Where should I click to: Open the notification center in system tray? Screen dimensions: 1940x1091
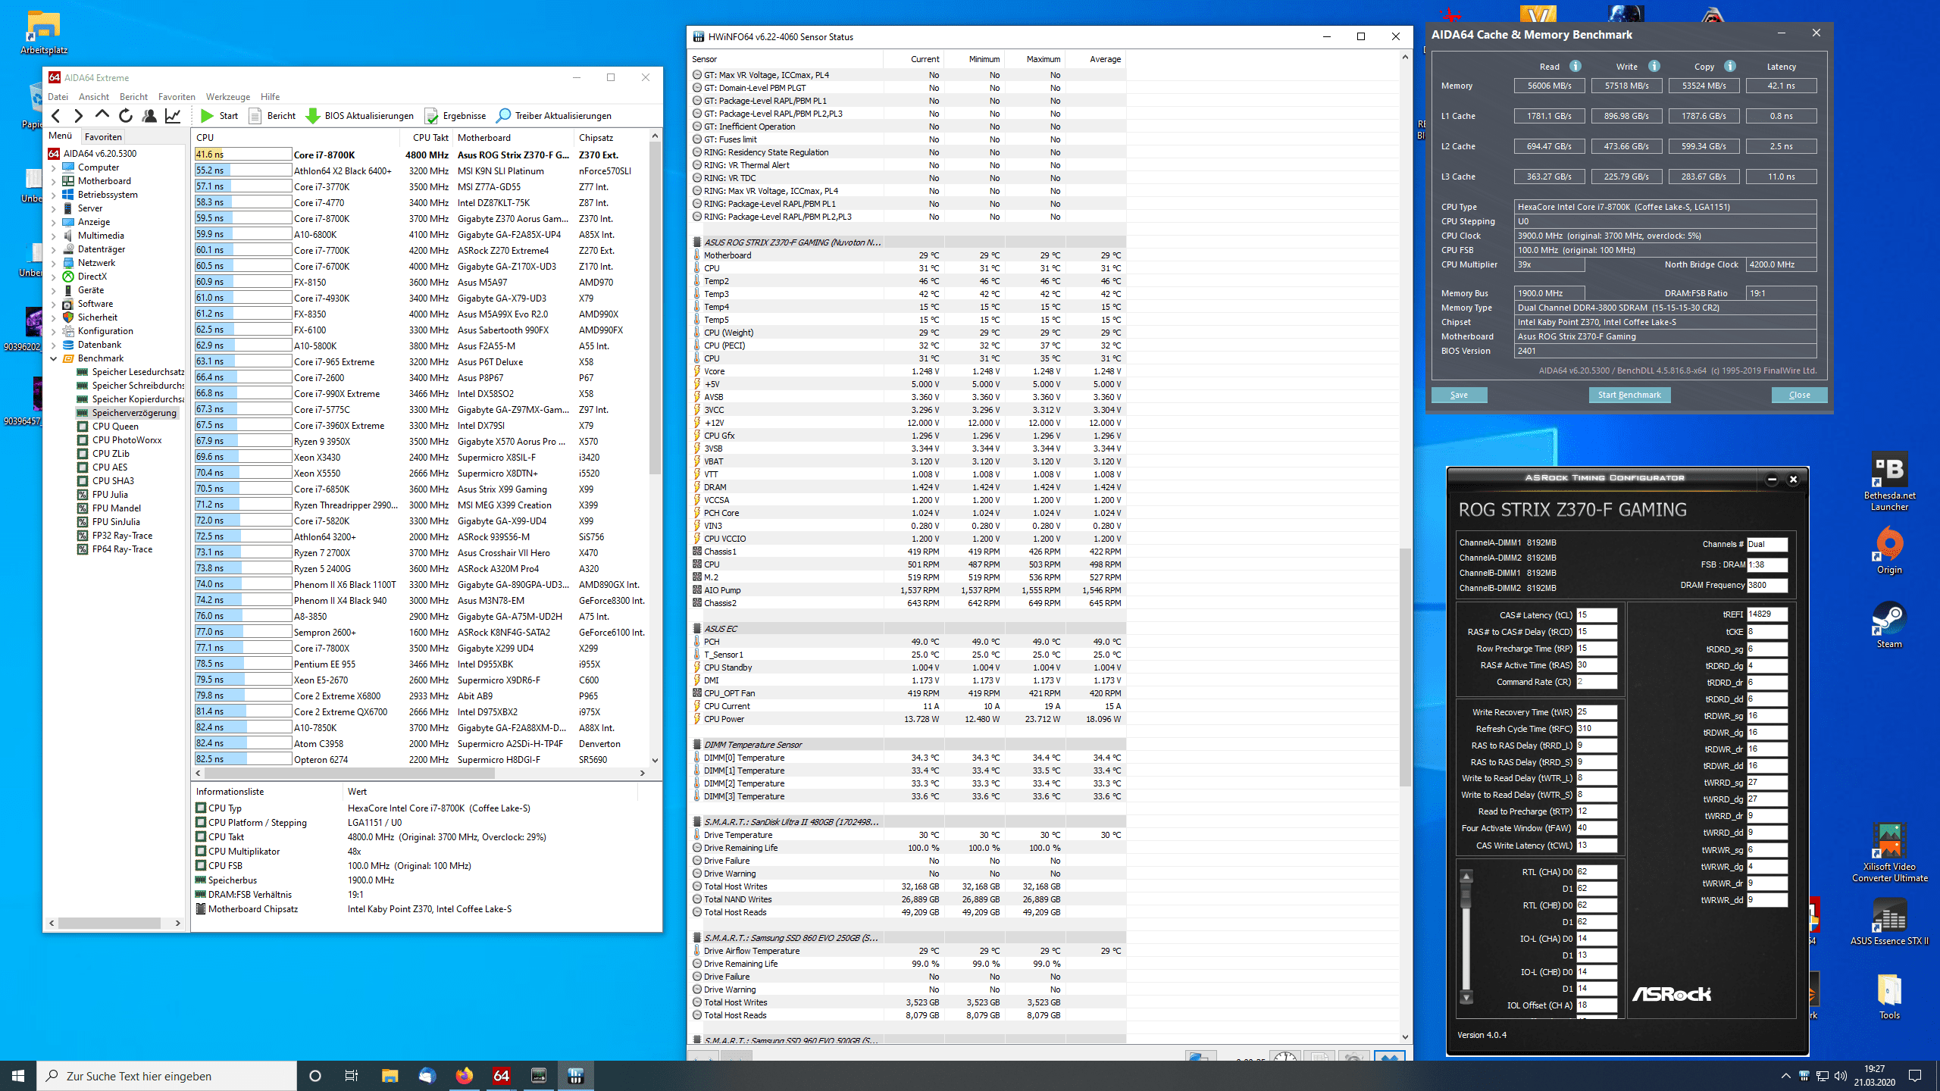1915,1075
